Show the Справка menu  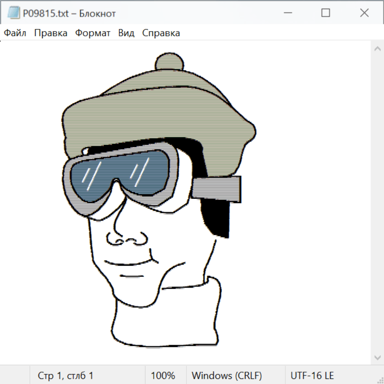[x=161, y=33]
